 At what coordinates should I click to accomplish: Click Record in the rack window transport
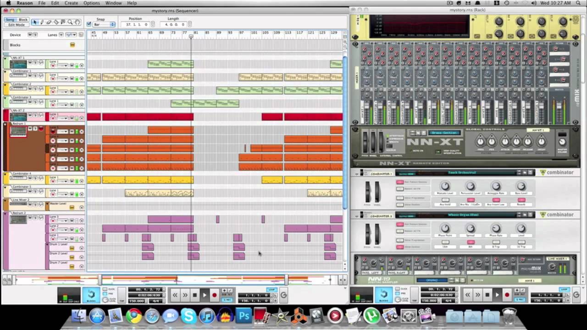point(507,295)
